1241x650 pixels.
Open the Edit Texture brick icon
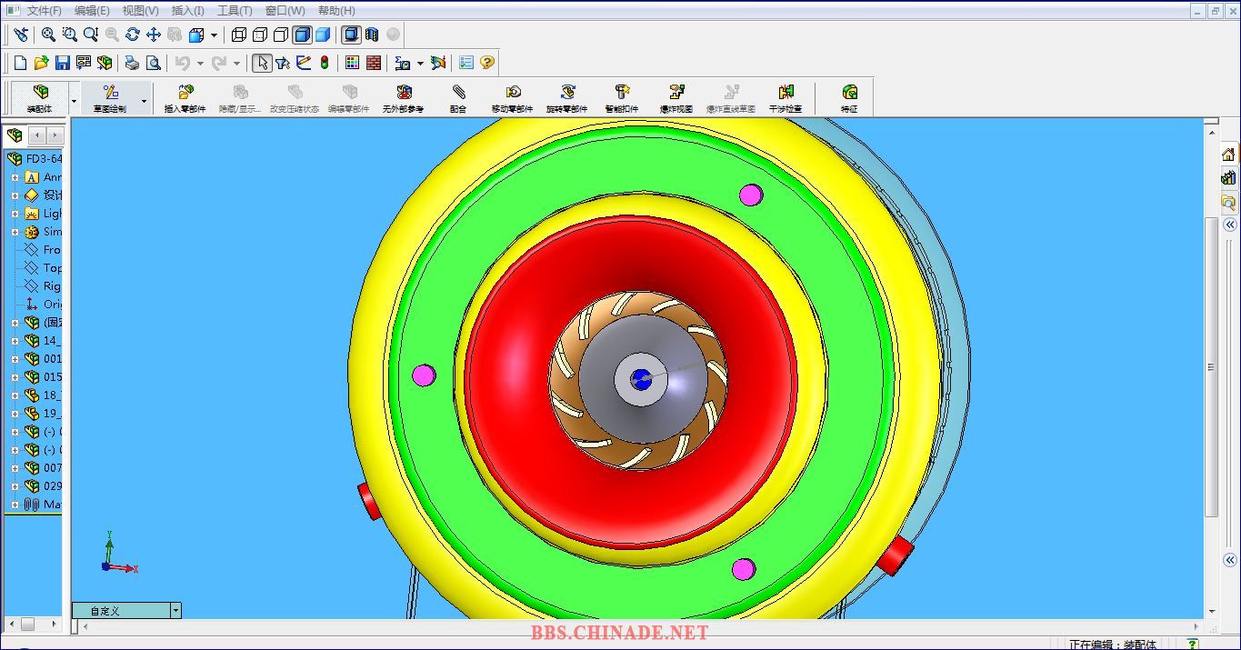pyautogui.click(x=374, y=63)
